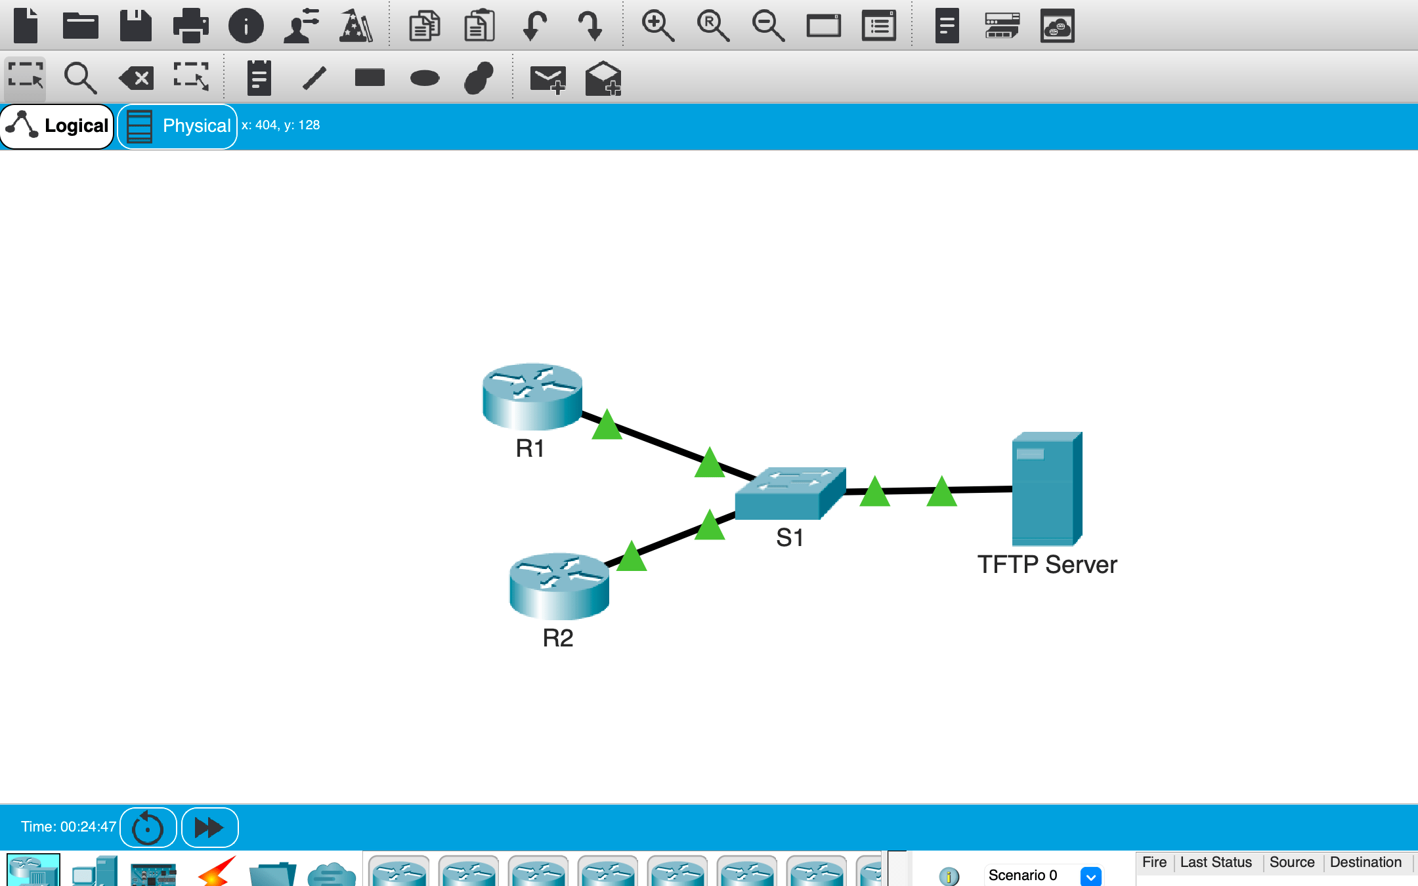Click the Last Status column header
This screenshot has width=1418, height=886.
click(1215, 862)
